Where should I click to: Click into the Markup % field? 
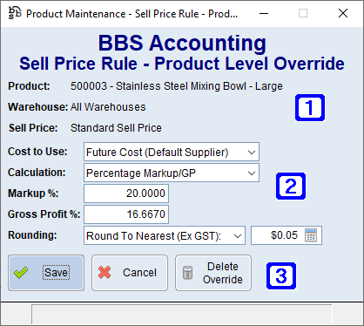pos(126,194)
